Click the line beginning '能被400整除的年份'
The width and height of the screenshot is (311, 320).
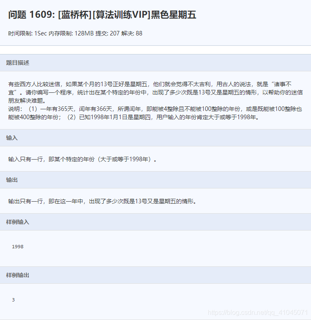[134, 117]
